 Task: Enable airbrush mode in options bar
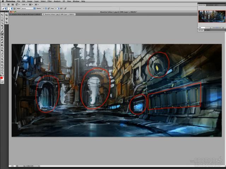[61, 8]
